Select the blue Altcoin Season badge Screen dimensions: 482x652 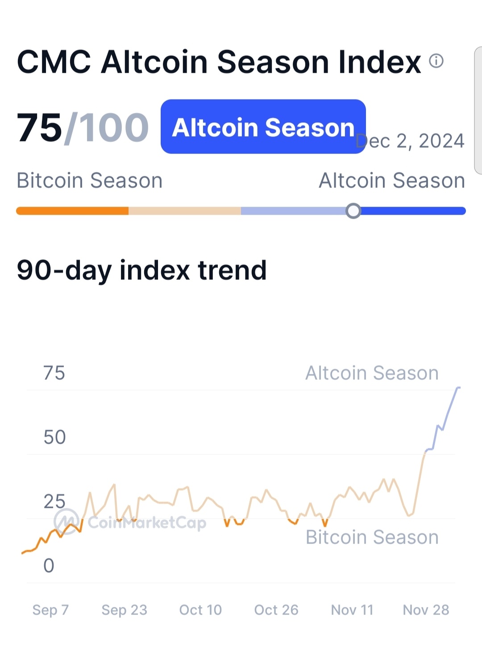(x=263, y=127)
